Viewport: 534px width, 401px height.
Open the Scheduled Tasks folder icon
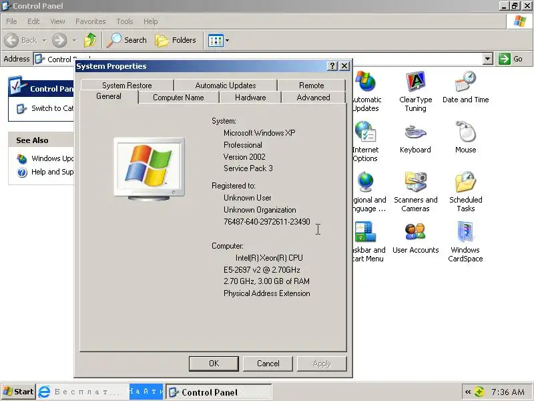click(465, 182)
